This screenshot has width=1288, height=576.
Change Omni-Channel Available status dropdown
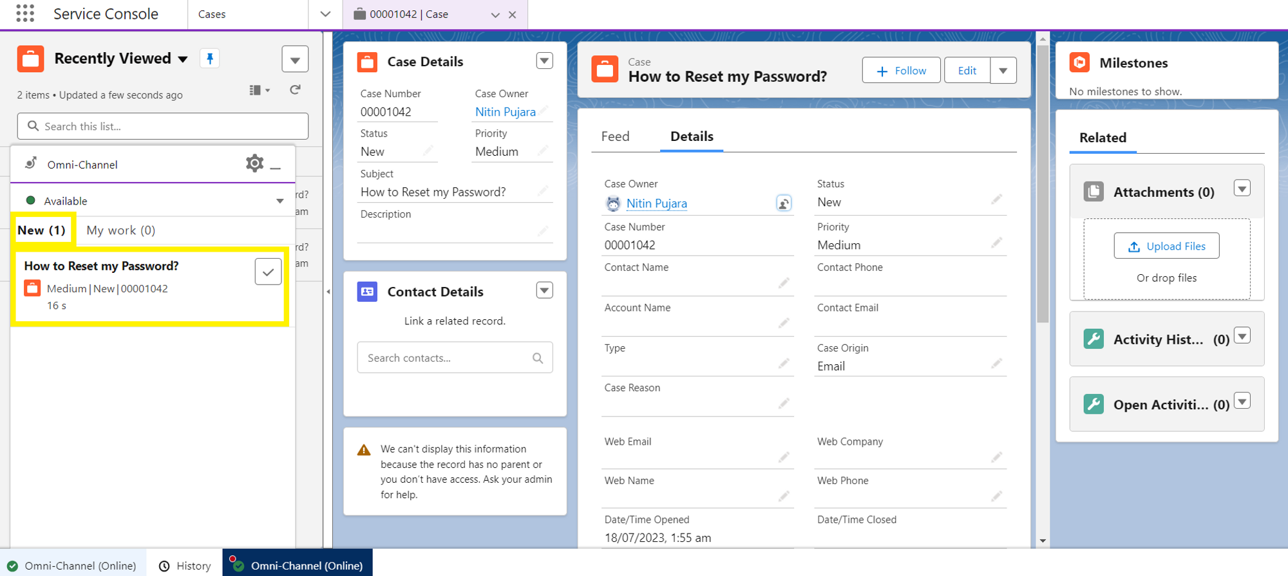(279, 201)
